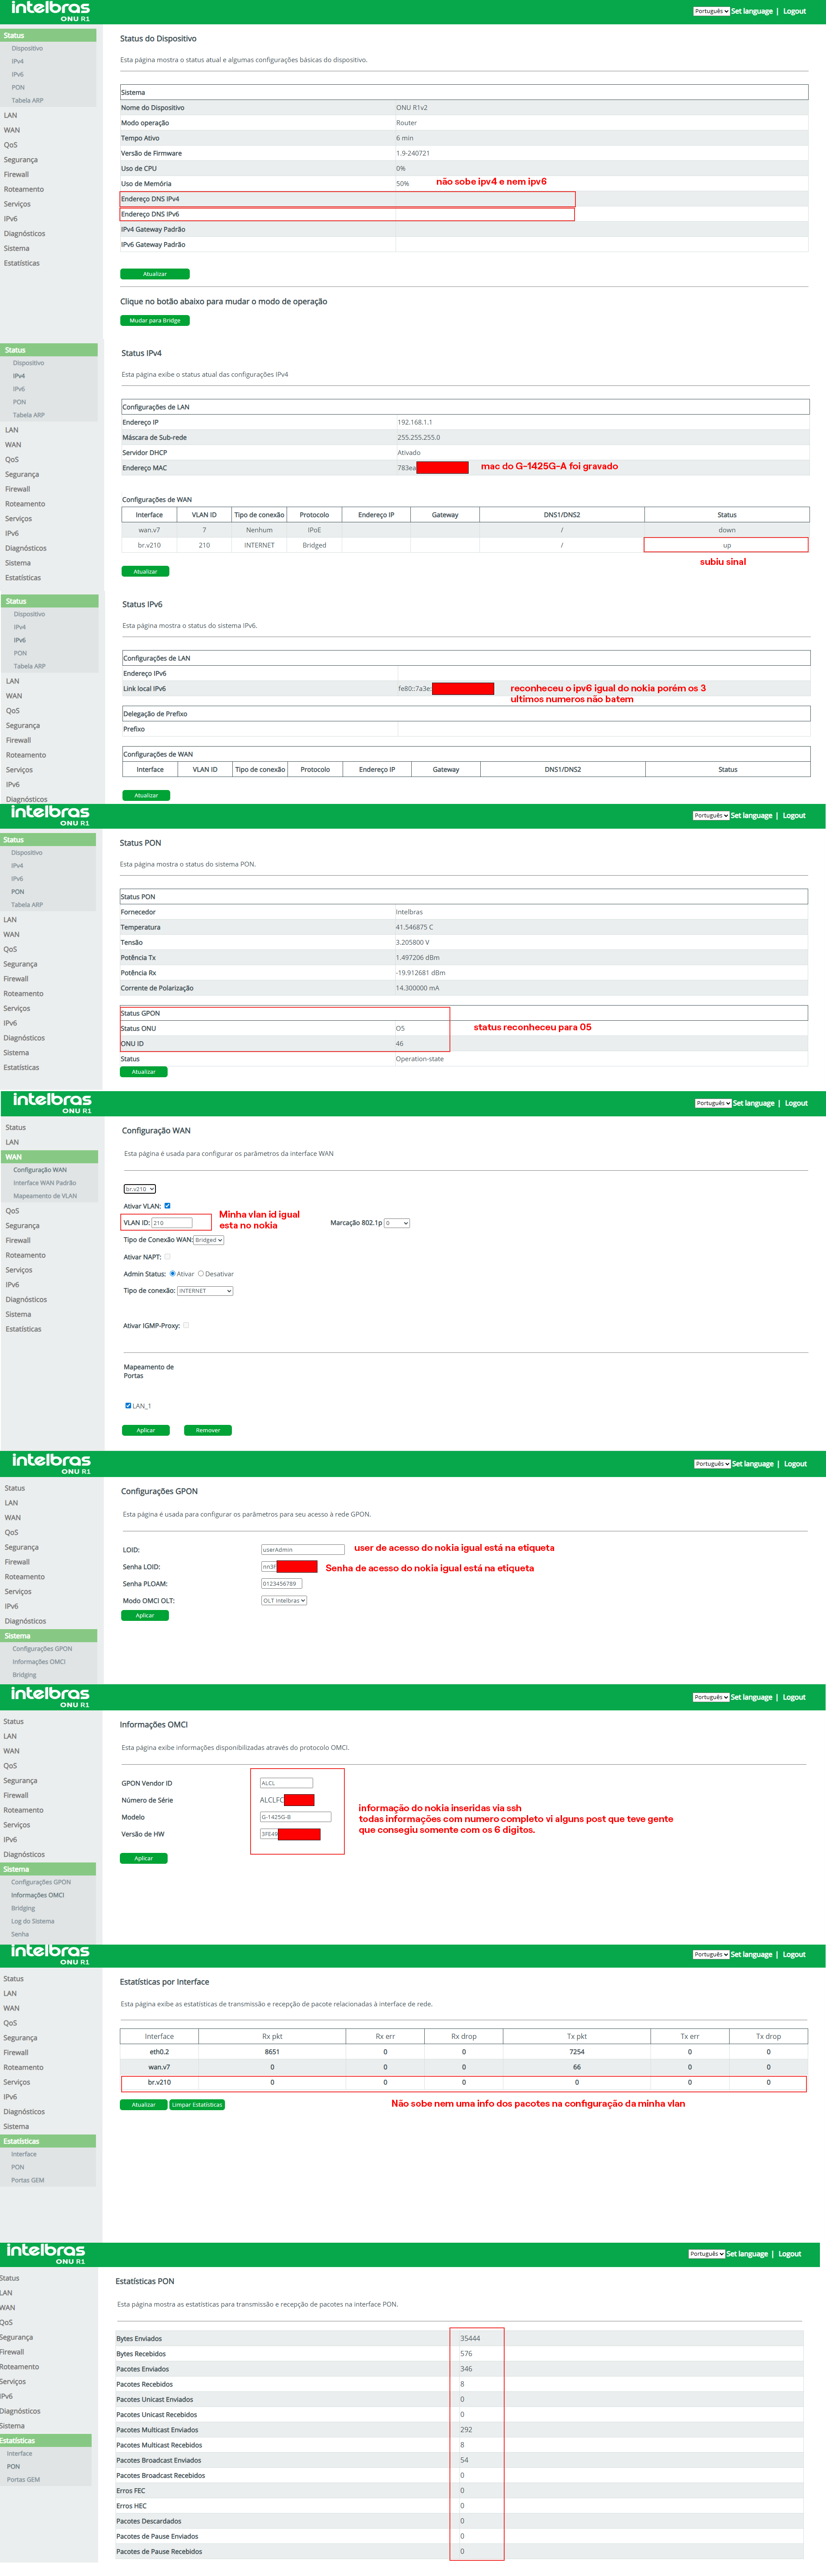Open the Tipo de conexão INTERNET dropdown
Image resolution: width=826 pixels, height=2576 pixels.
[205, 1291]
